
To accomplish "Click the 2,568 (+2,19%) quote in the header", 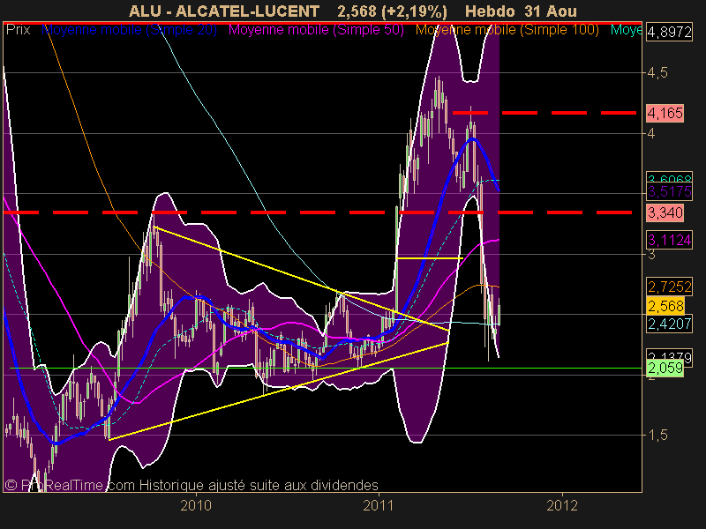I will click(392, 11).
